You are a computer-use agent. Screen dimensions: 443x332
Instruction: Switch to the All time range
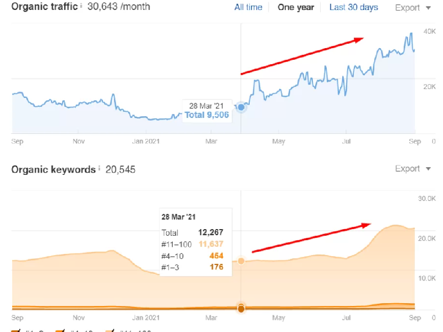[248, 7]
